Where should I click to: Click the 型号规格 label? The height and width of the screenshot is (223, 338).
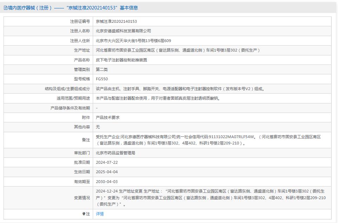[82, 79]
